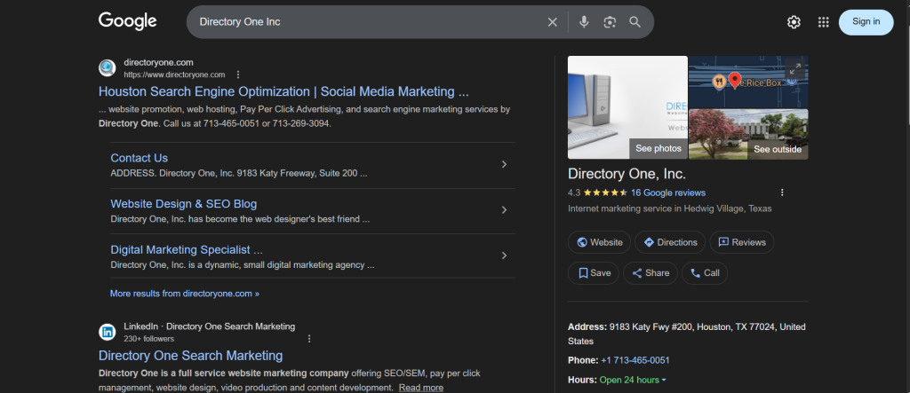
Task: Open the Google apps grid
Action: [x=823, y=22]
